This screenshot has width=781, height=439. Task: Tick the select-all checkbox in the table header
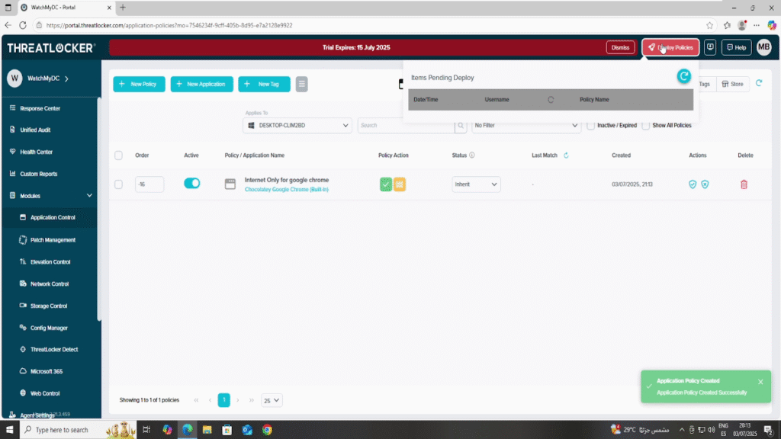[x=118, y=155]
